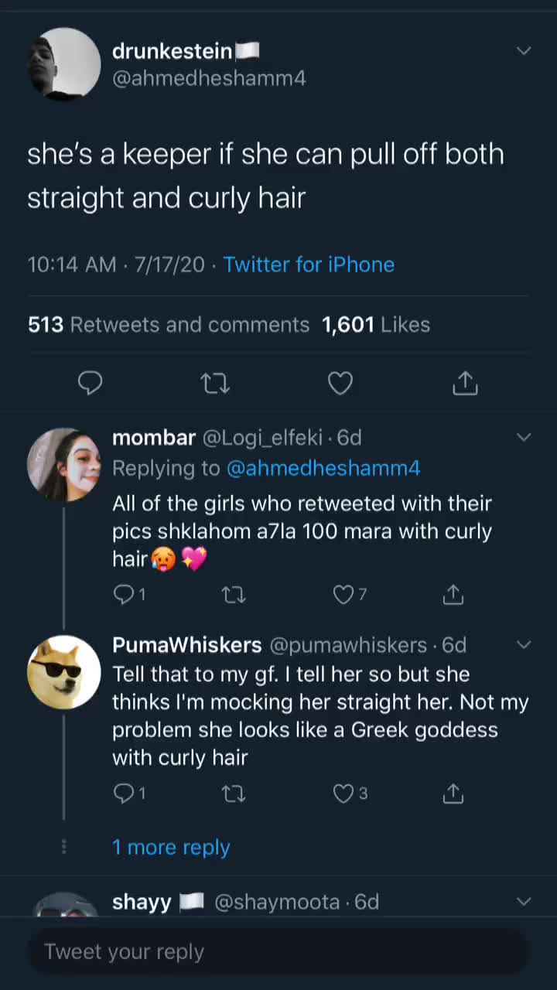Like PumaWhiskers' reply with 3 likes
The width and height of the screenshot is (557, 990).
pyautogui.click(x=350, y=794)
